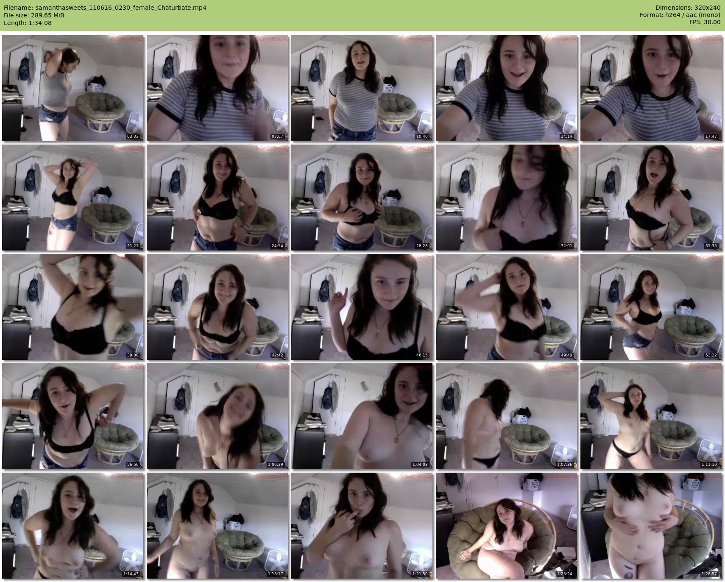
Task: Open the thumbnail at 24:54
Action: (217, 198)
